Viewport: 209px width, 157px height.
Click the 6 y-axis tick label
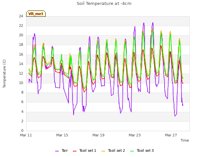(22, 102)
